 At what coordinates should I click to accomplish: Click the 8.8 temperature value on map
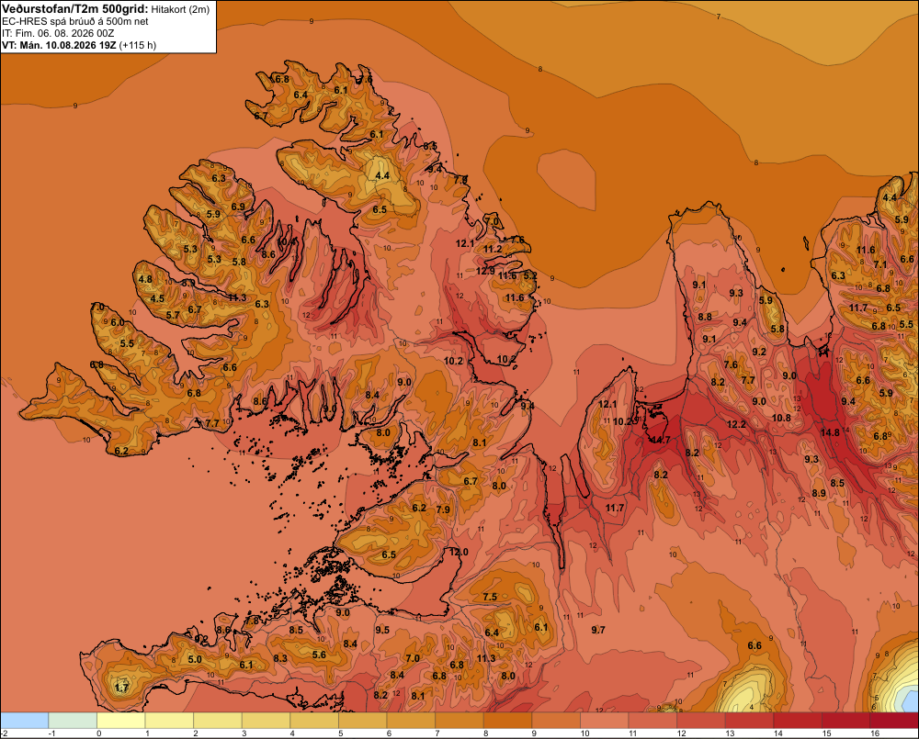point(705,317)
